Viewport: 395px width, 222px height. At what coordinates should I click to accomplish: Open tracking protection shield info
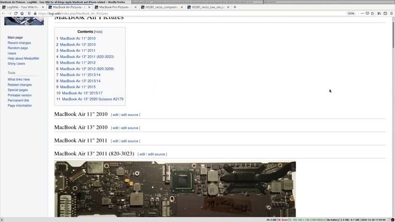click(x=29, y=14)
